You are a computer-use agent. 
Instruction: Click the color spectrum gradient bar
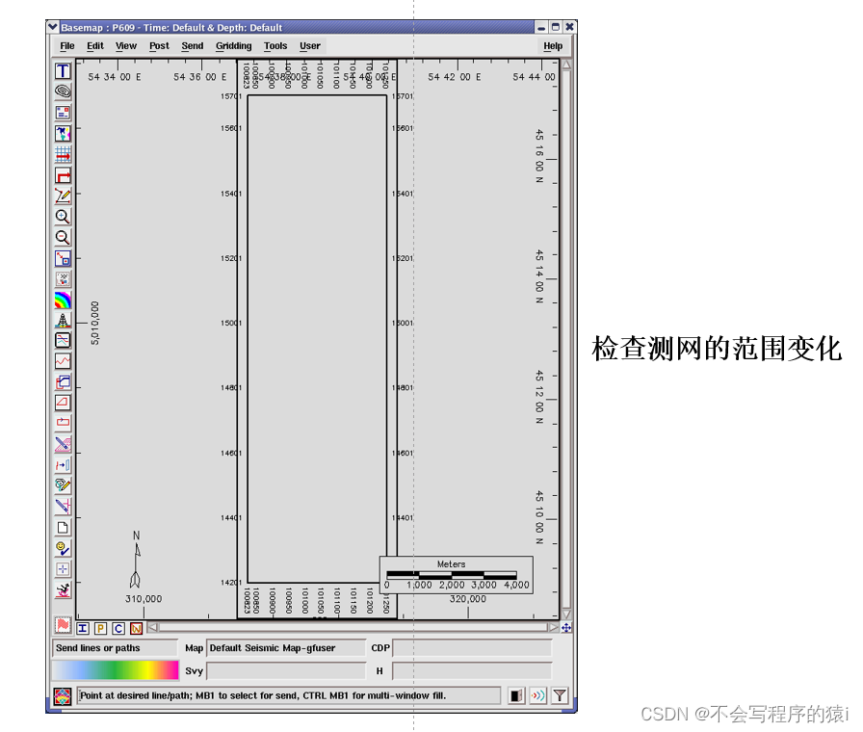coord(116,668)
